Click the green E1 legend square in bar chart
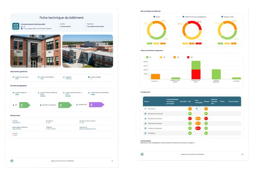The width and height of the screenshot is (259, 178). tap(147, 57)
